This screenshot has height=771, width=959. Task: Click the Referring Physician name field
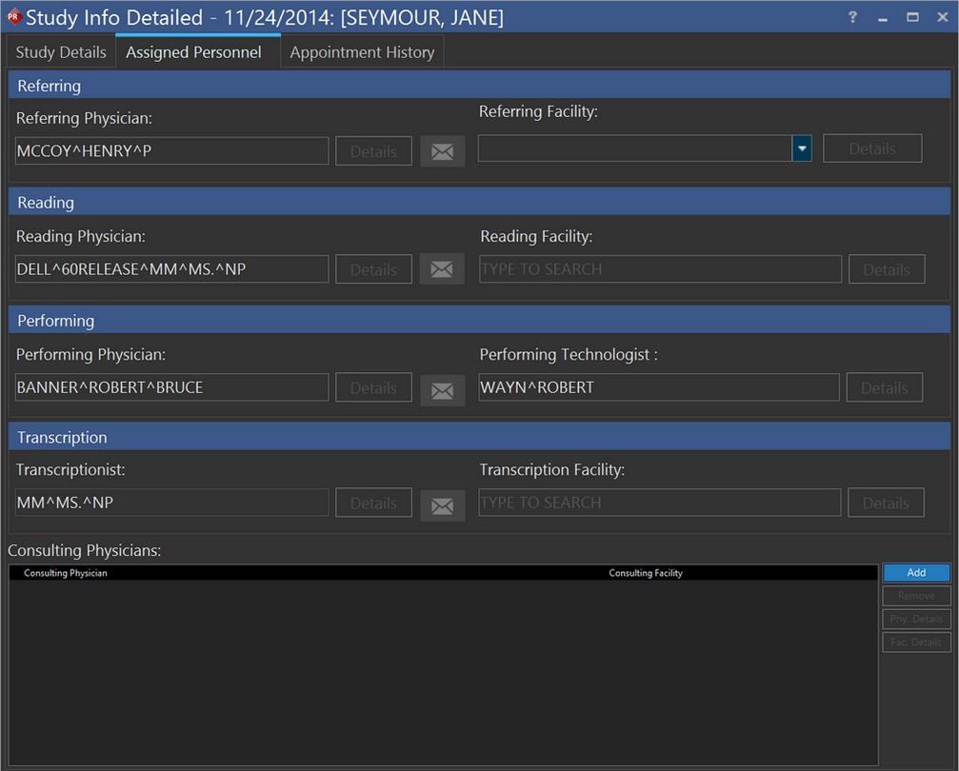[171, 150]
